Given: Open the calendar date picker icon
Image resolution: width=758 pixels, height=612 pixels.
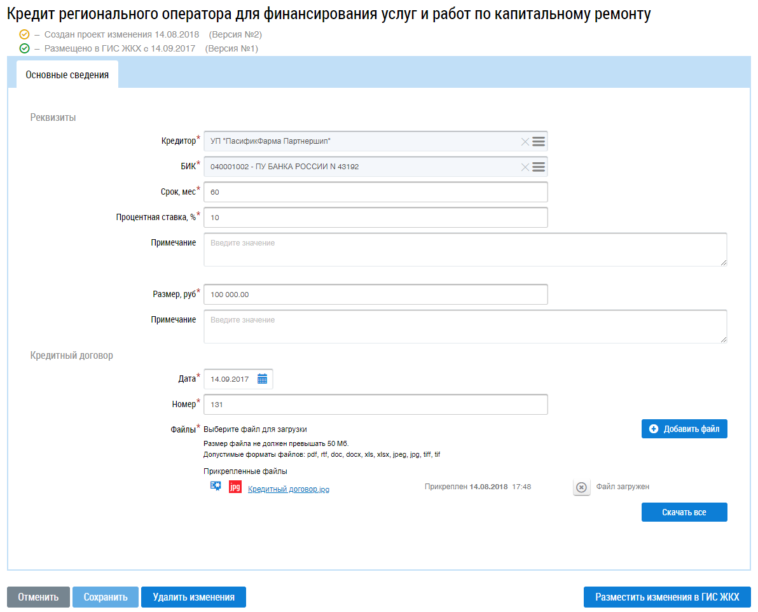Looking at the screenshot, I should (262, 379).
